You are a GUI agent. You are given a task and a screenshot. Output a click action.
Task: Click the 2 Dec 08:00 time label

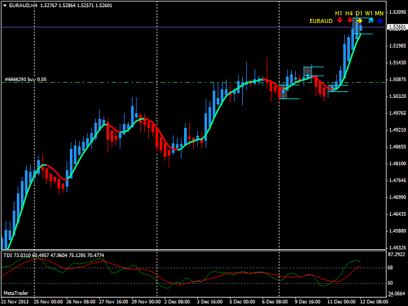click(x=177, y=302)
